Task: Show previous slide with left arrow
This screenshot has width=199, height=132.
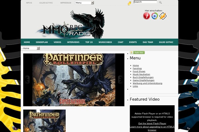Action: (x=27, y=79)
